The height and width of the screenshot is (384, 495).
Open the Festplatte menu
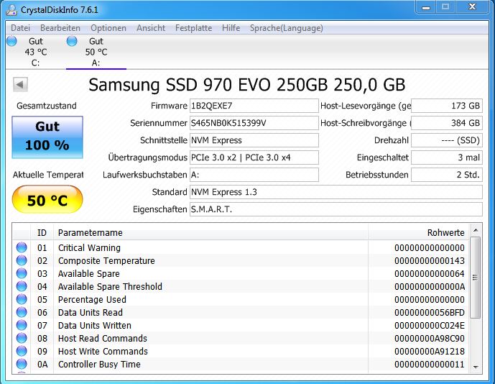pos(193,28)
